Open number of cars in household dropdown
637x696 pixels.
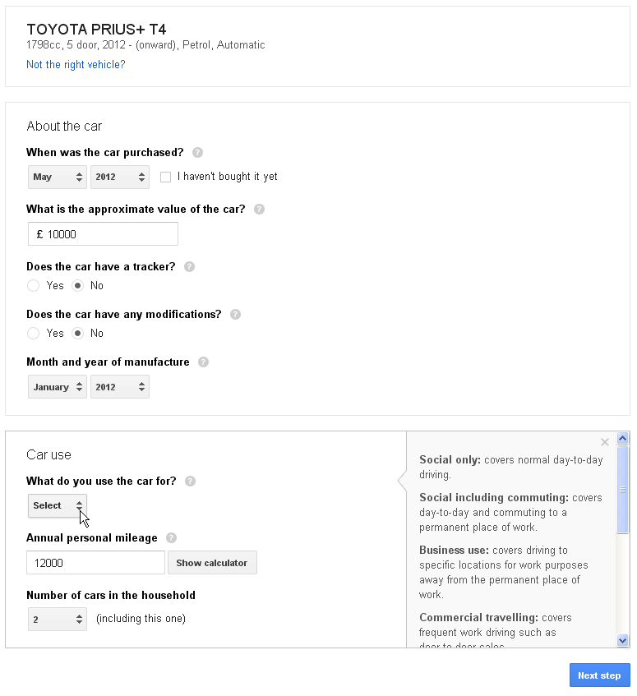pos(58,620)
